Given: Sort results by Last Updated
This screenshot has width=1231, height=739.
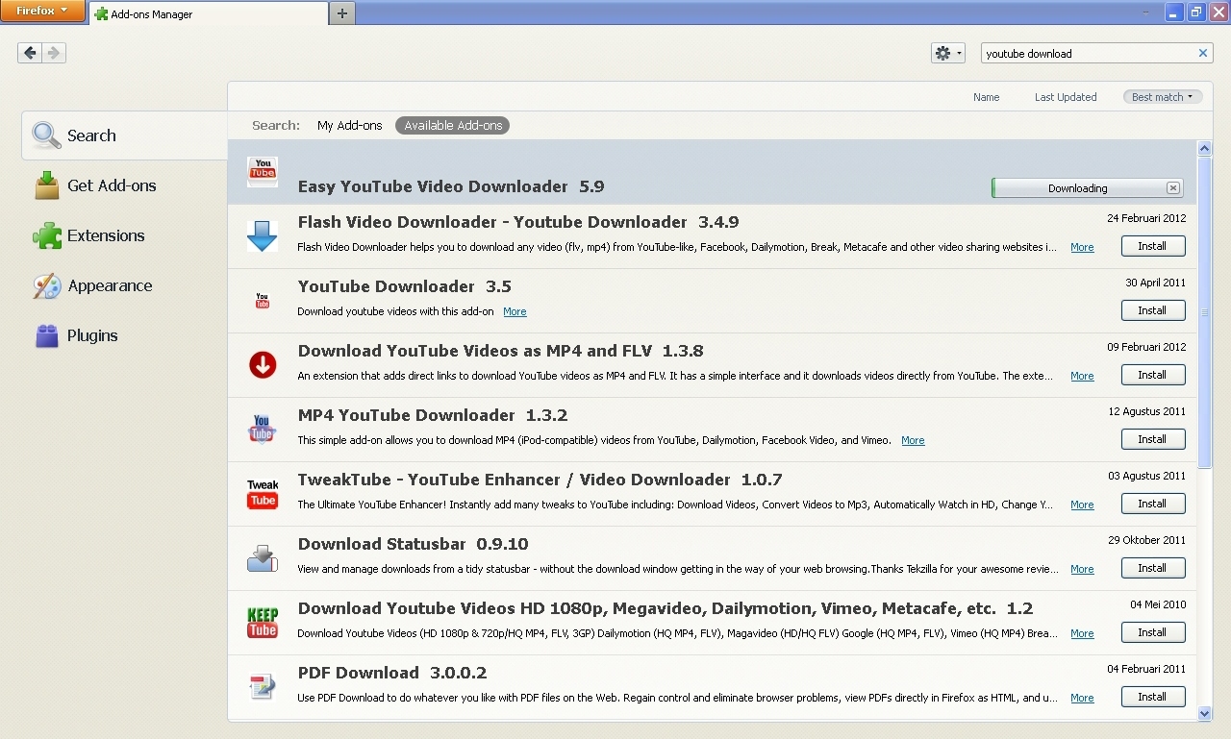Looking at the screenshot, I should (x=1066, y=97).
